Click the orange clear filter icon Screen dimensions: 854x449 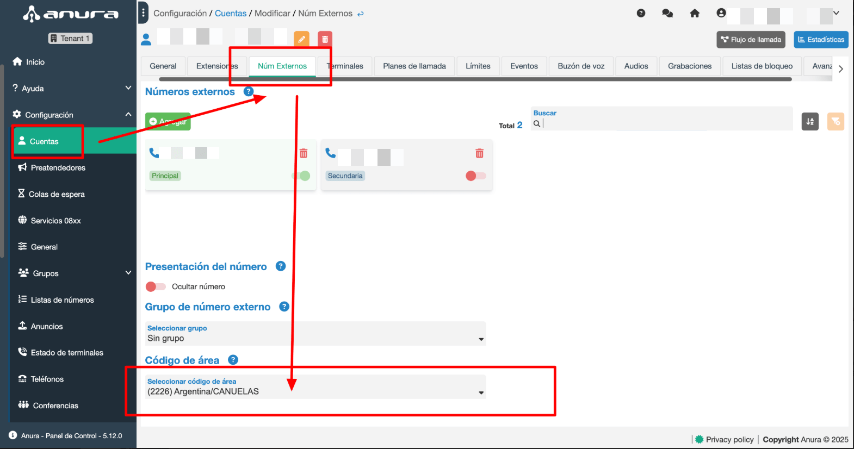tap(836, 121)
